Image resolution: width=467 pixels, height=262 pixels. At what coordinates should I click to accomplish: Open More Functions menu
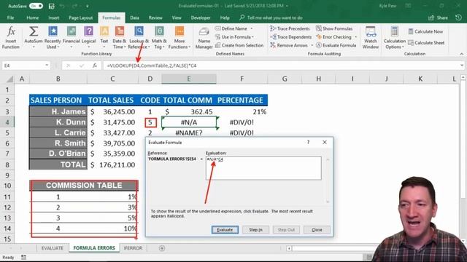coord(180,37)
